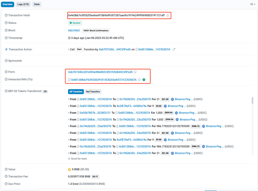Open the list view dropdown at top right
258x191 pixels.
(x=252, y=4)
